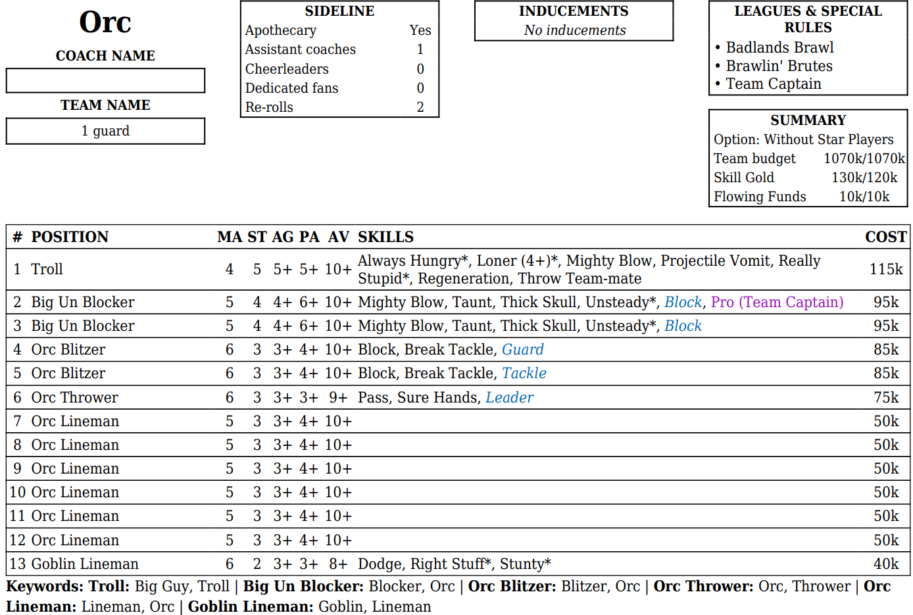Select Orc Lineman in row 9
The width and height of the screenshot is (913, 615).
[76, 468]
